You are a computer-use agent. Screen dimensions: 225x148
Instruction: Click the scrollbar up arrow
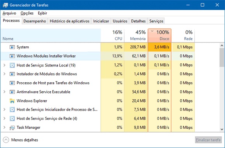click(x=222, y=46)
